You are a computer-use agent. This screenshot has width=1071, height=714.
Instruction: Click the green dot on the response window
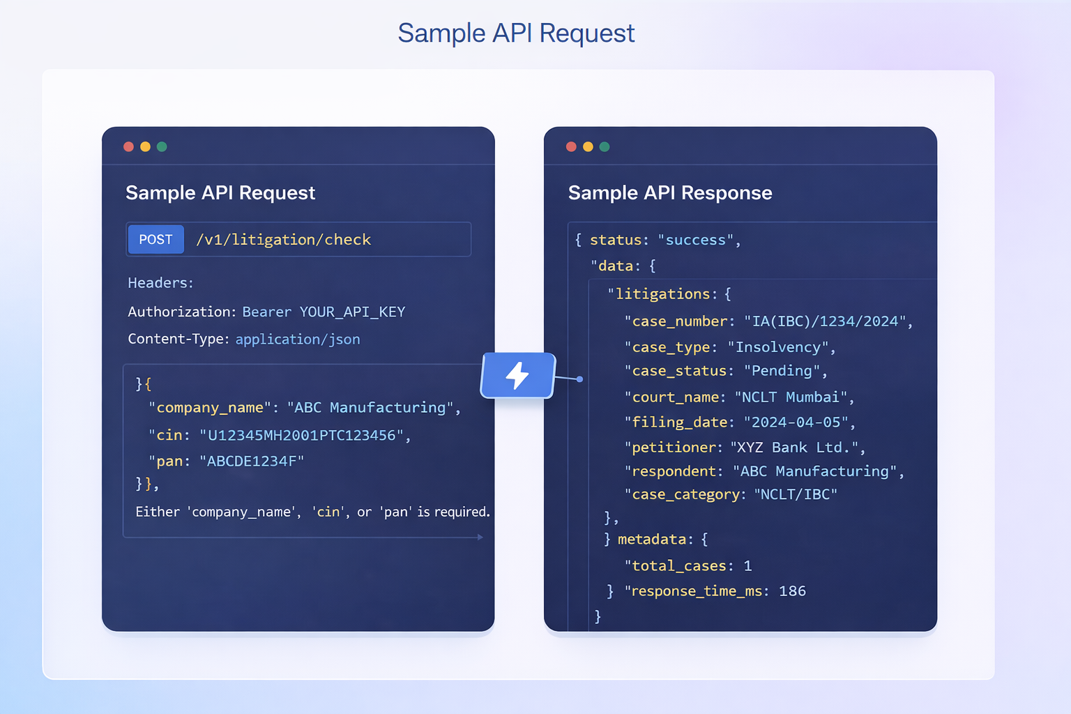point(605,146)
